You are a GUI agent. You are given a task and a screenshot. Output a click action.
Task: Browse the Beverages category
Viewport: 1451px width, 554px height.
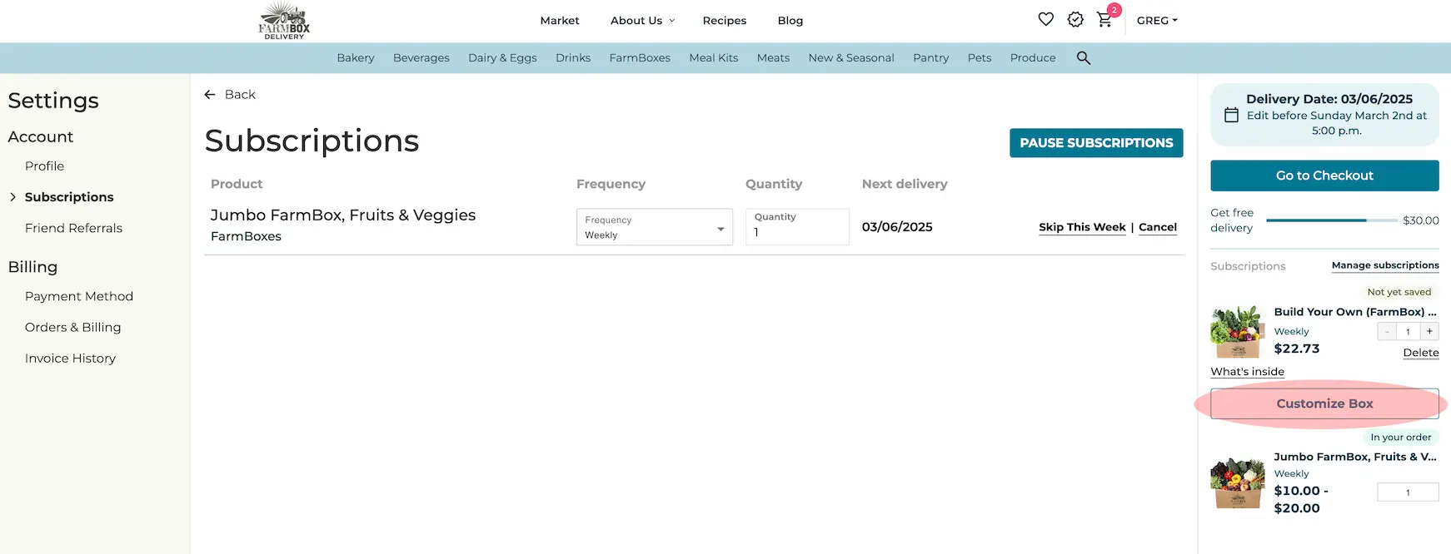coord(421,58)
